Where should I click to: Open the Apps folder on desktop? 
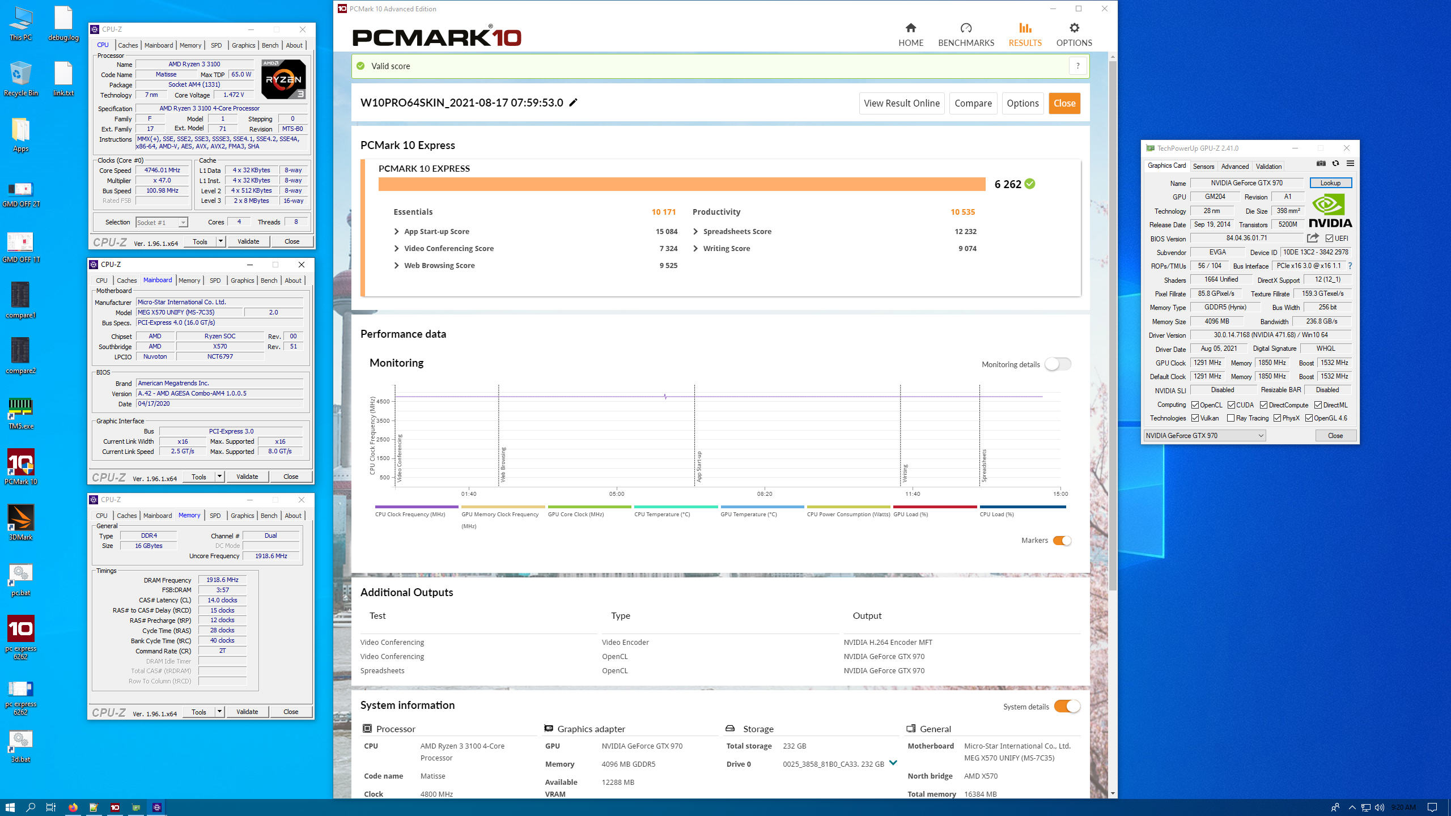[x=20, y=135]
